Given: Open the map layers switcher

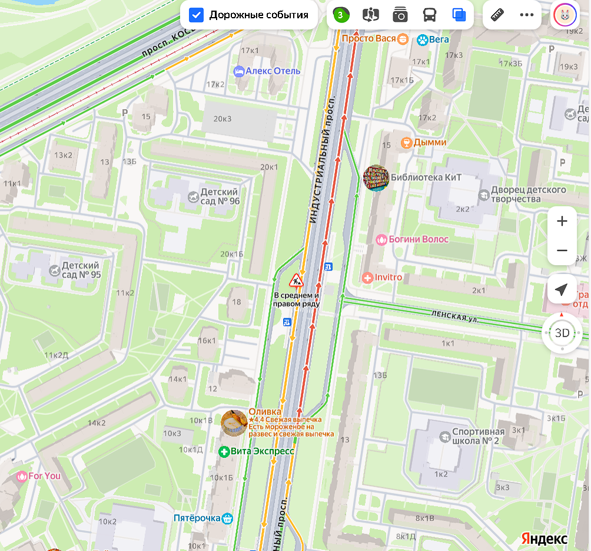Looking at the screenshot, I should tap(459, 15).
